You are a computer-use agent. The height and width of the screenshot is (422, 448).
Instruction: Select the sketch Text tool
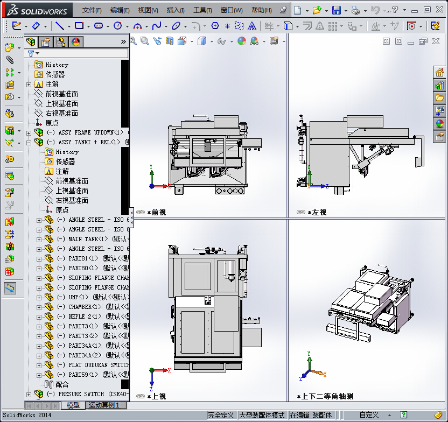tap(251, 26)
